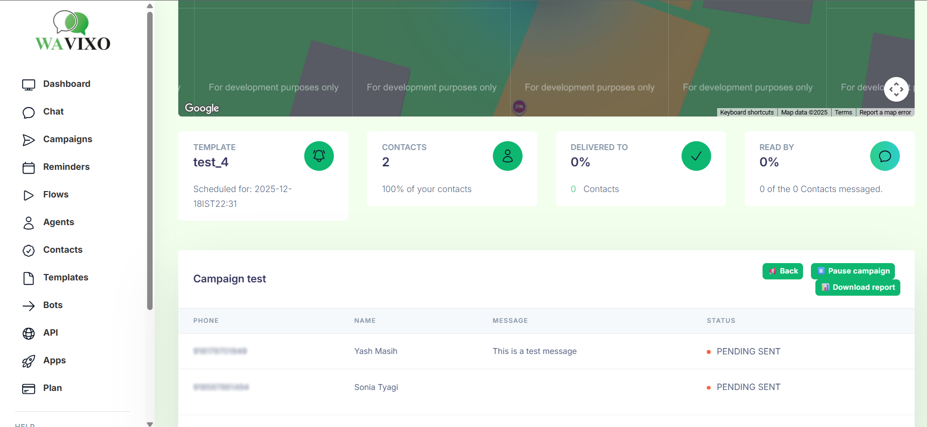Click the Reminders calendar icon
This screenshot has height=427, width=927.
point(29,168)
